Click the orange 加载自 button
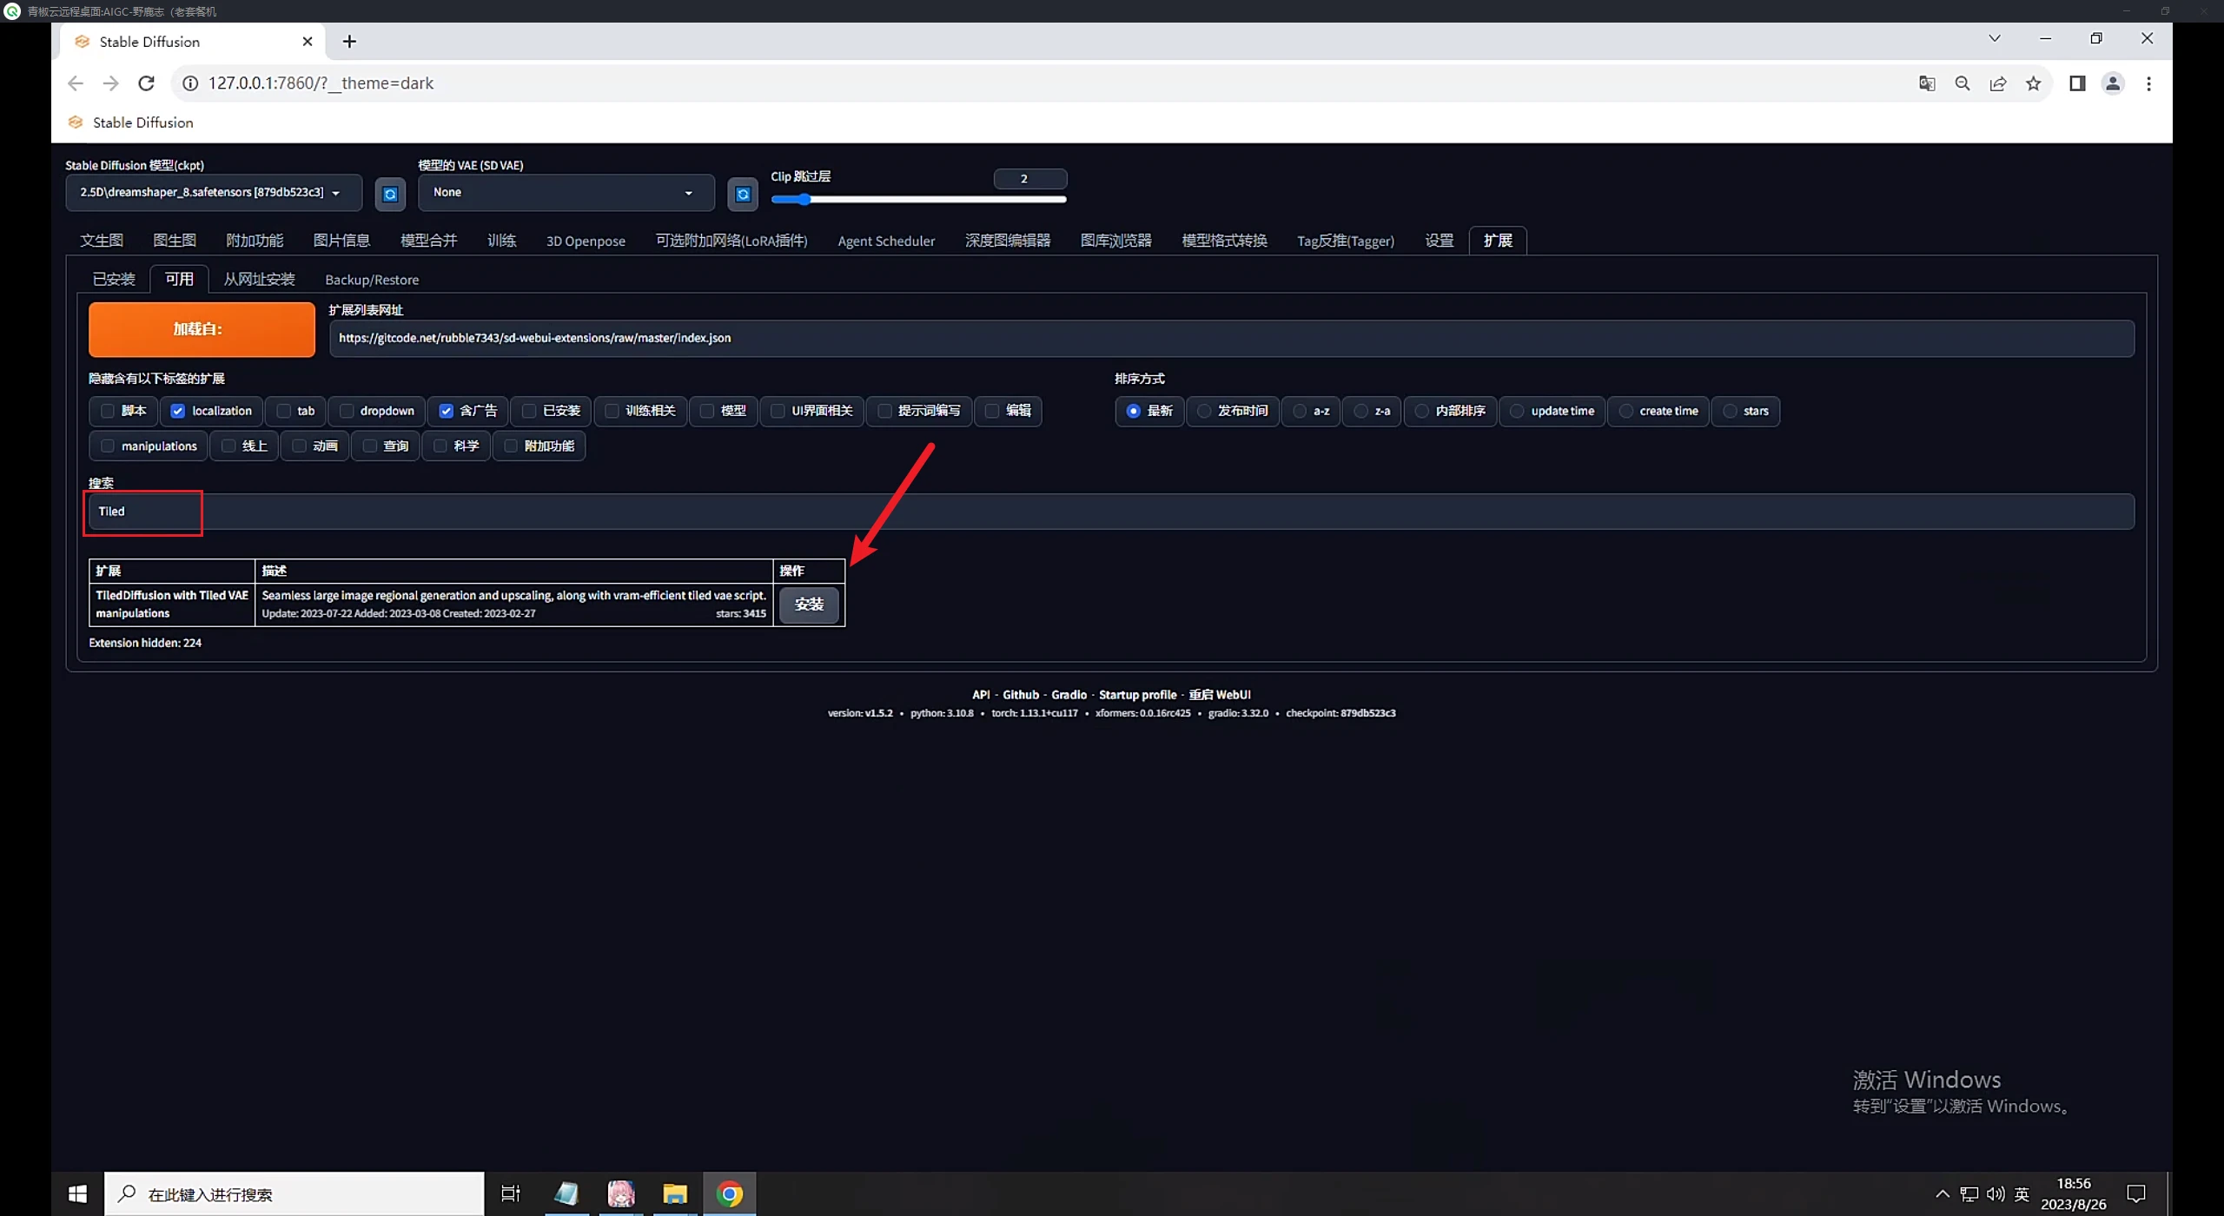Viewport: 2224px width, 1216px height. (x=202, y=329)
